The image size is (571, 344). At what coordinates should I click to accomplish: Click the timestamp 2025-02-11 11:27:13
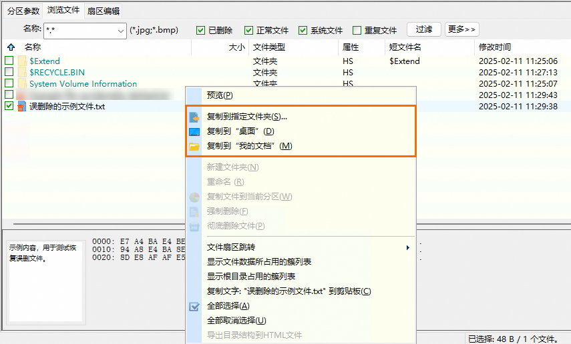click(x=518, y=72)
